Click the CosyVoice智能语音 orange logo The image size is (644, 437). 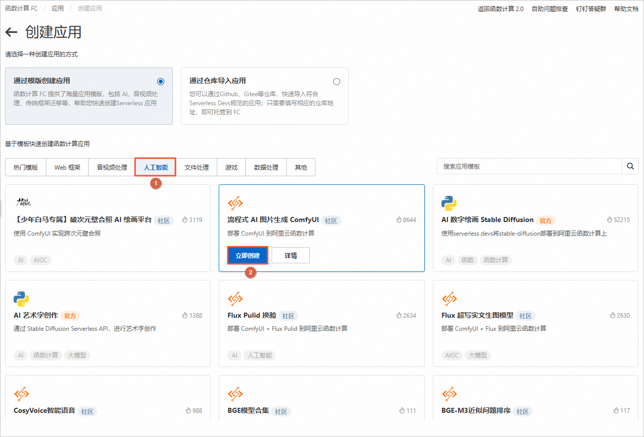click(21, 394)
